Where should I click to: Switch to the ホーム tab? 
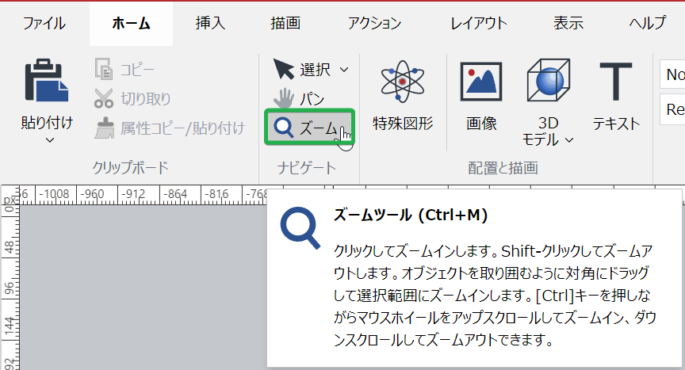point(131,23)
